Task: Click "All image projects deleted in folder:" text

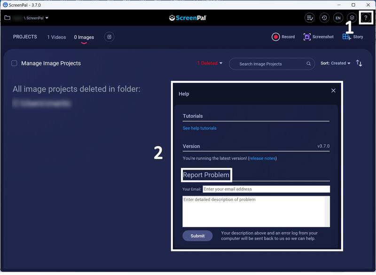Action: [x=77, y=89]
